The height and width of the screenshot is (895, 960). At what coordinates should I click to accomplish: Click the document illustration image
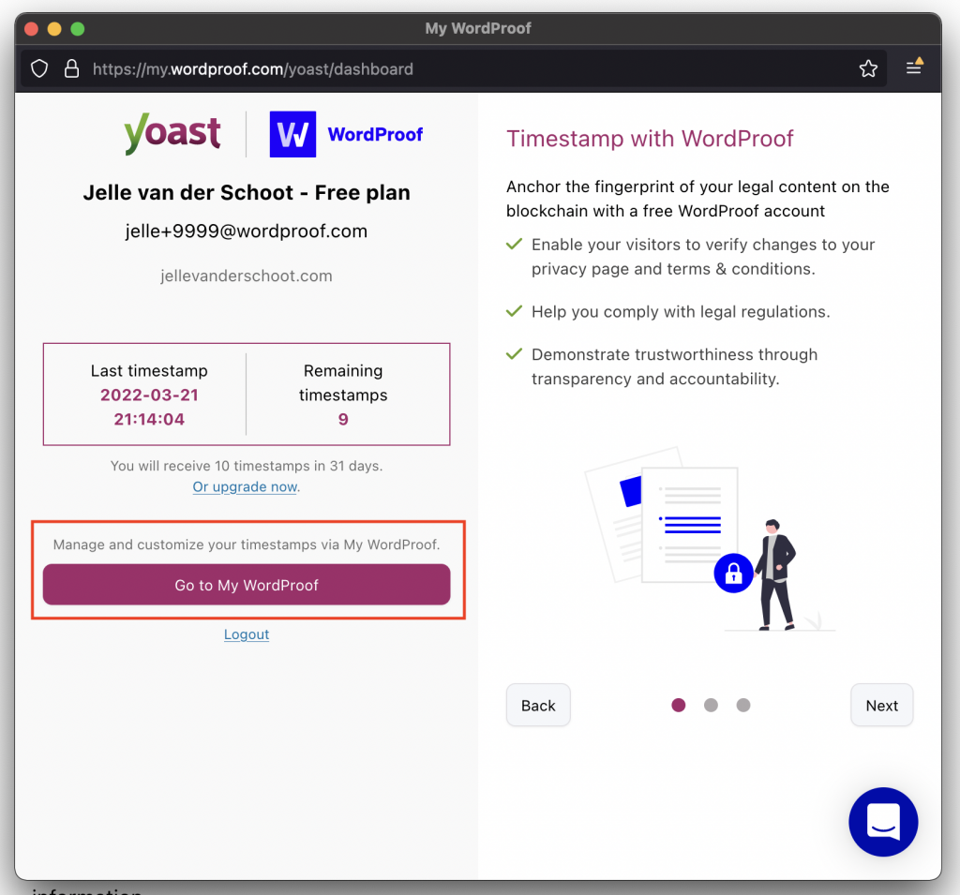pyautogui.click(x=711, y=539)
